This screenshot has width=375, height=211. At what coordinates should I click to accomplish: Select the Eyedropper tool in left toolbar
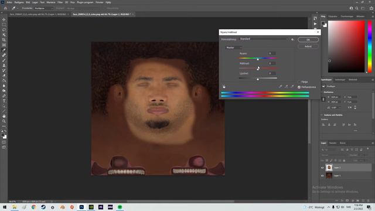tap(4, 50)
